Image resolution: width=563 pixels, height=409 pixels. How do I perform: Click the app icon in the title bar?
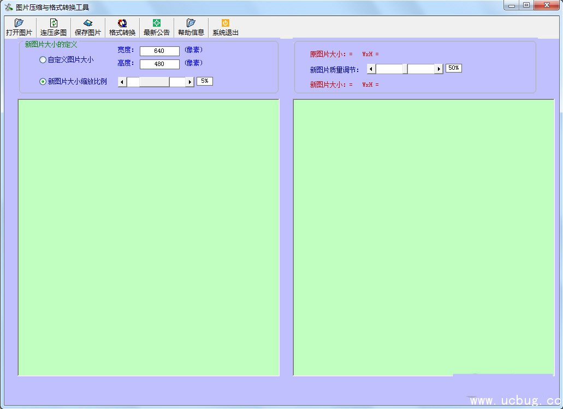pyautogui.click(x=9, y=7)
